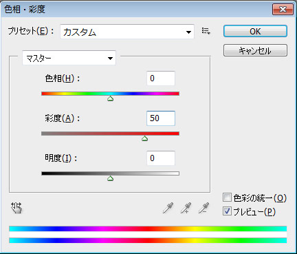Select the on-image adjustment hand tool
297x254 pixels.
(16, 208)
